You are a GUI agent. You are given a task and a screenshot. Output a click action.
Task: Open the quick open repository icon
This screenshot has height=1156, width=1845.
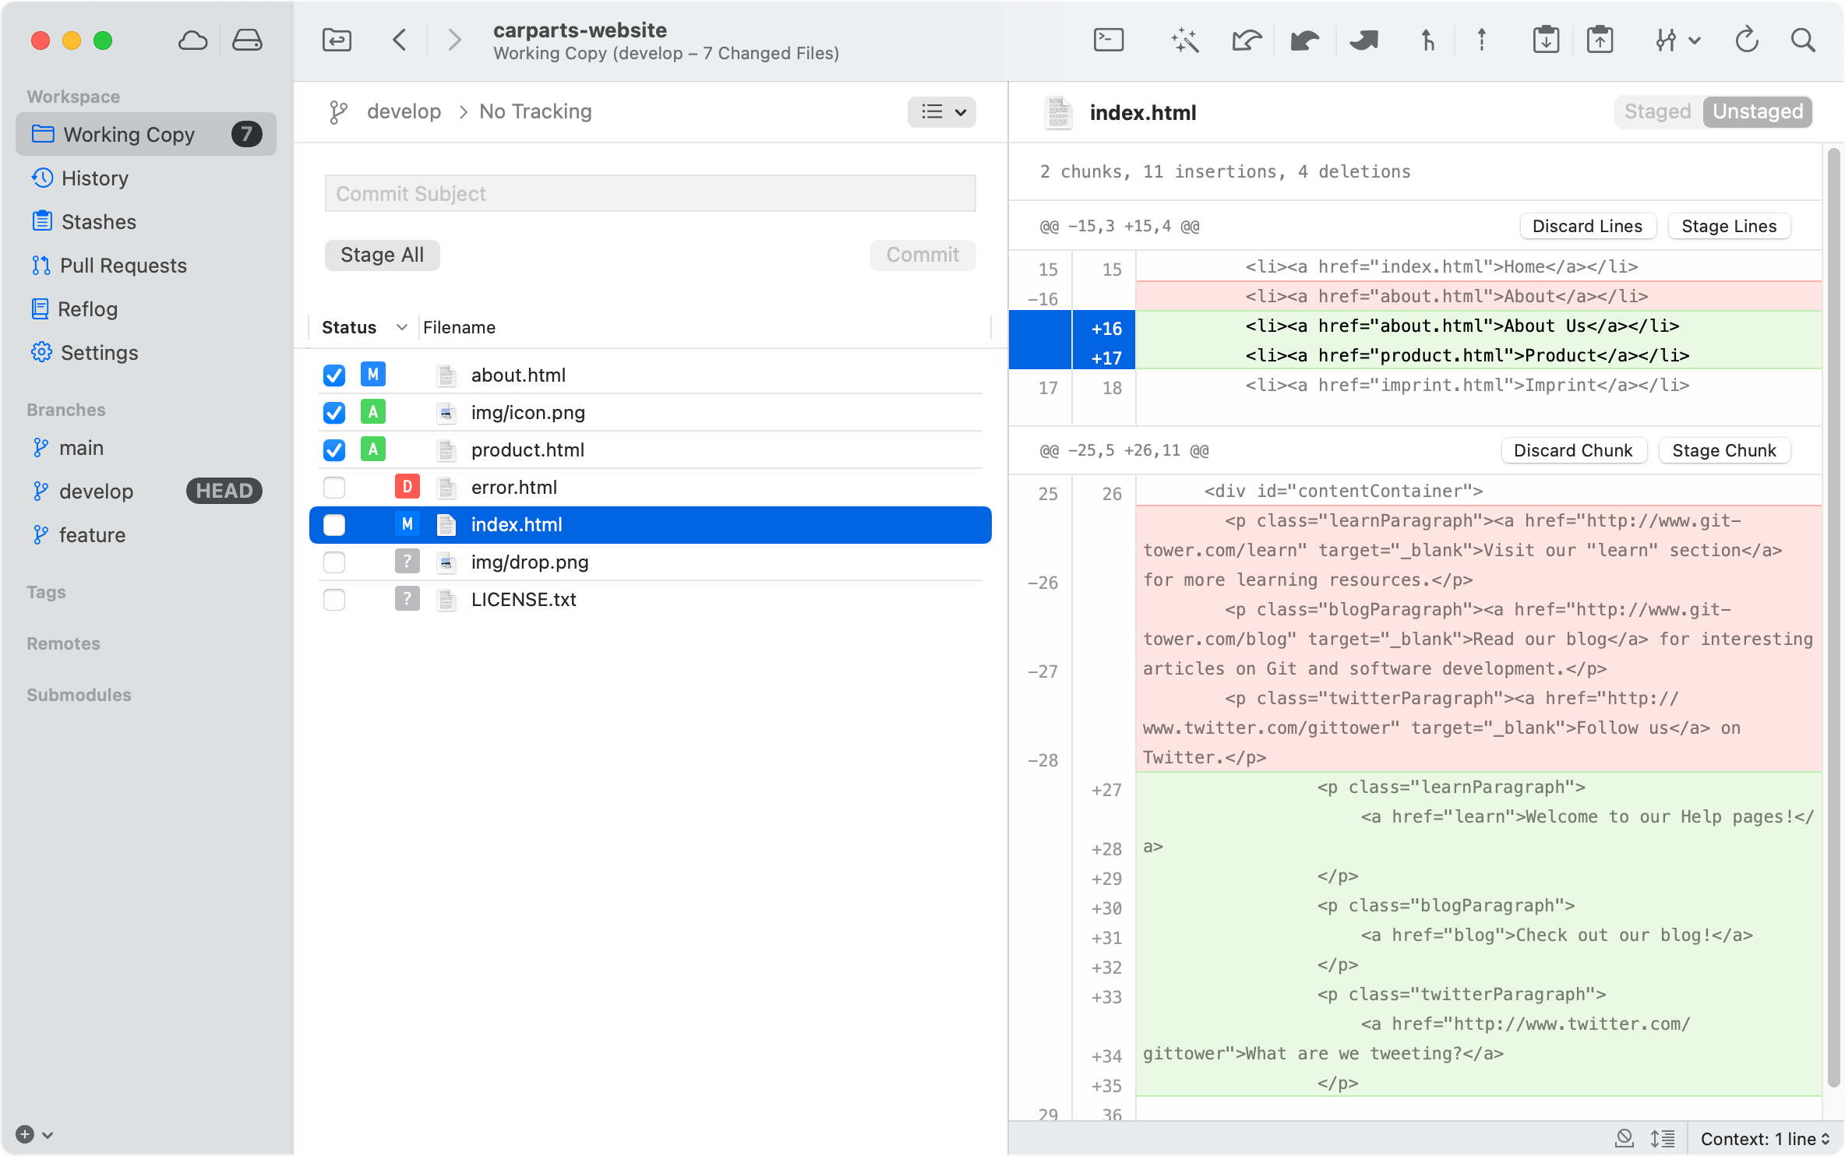click(337, 40)
